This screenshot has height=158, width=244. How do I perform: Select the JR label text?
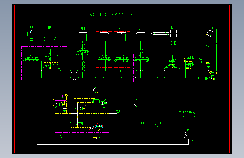160,123
